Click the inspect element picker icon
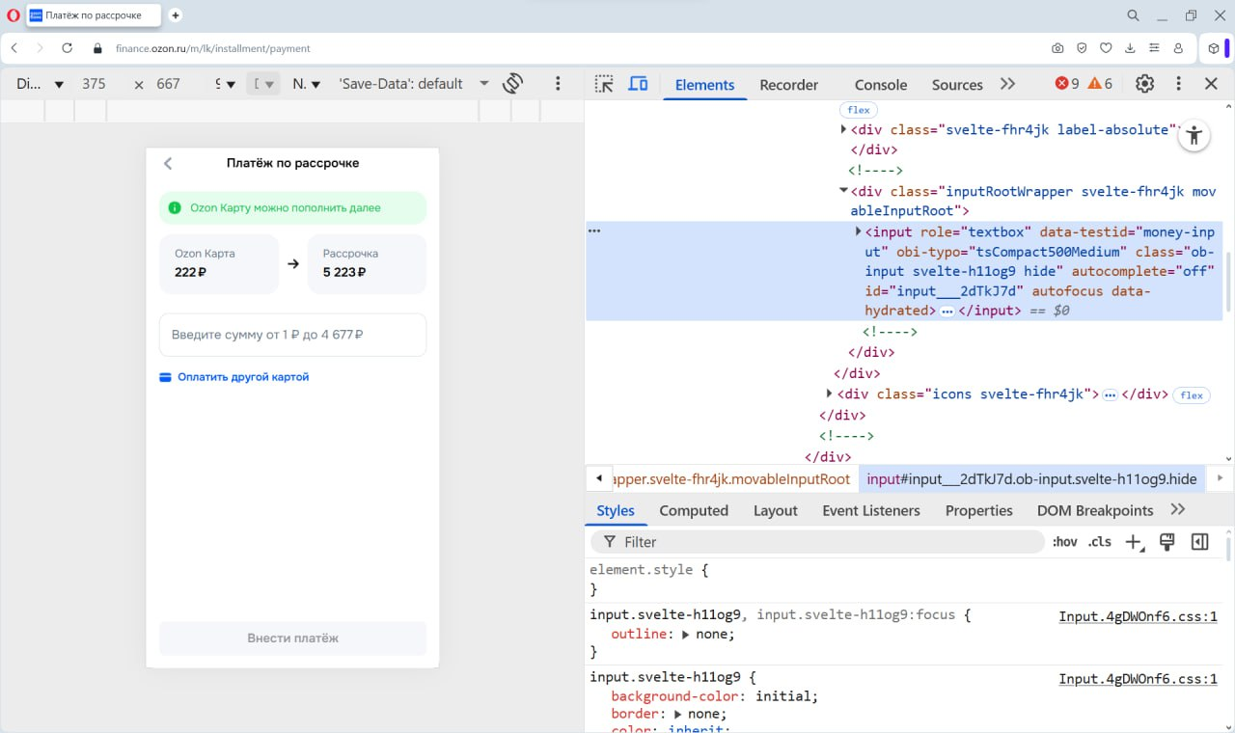This screenshot has width=1235, height=733. coord(604,84)
